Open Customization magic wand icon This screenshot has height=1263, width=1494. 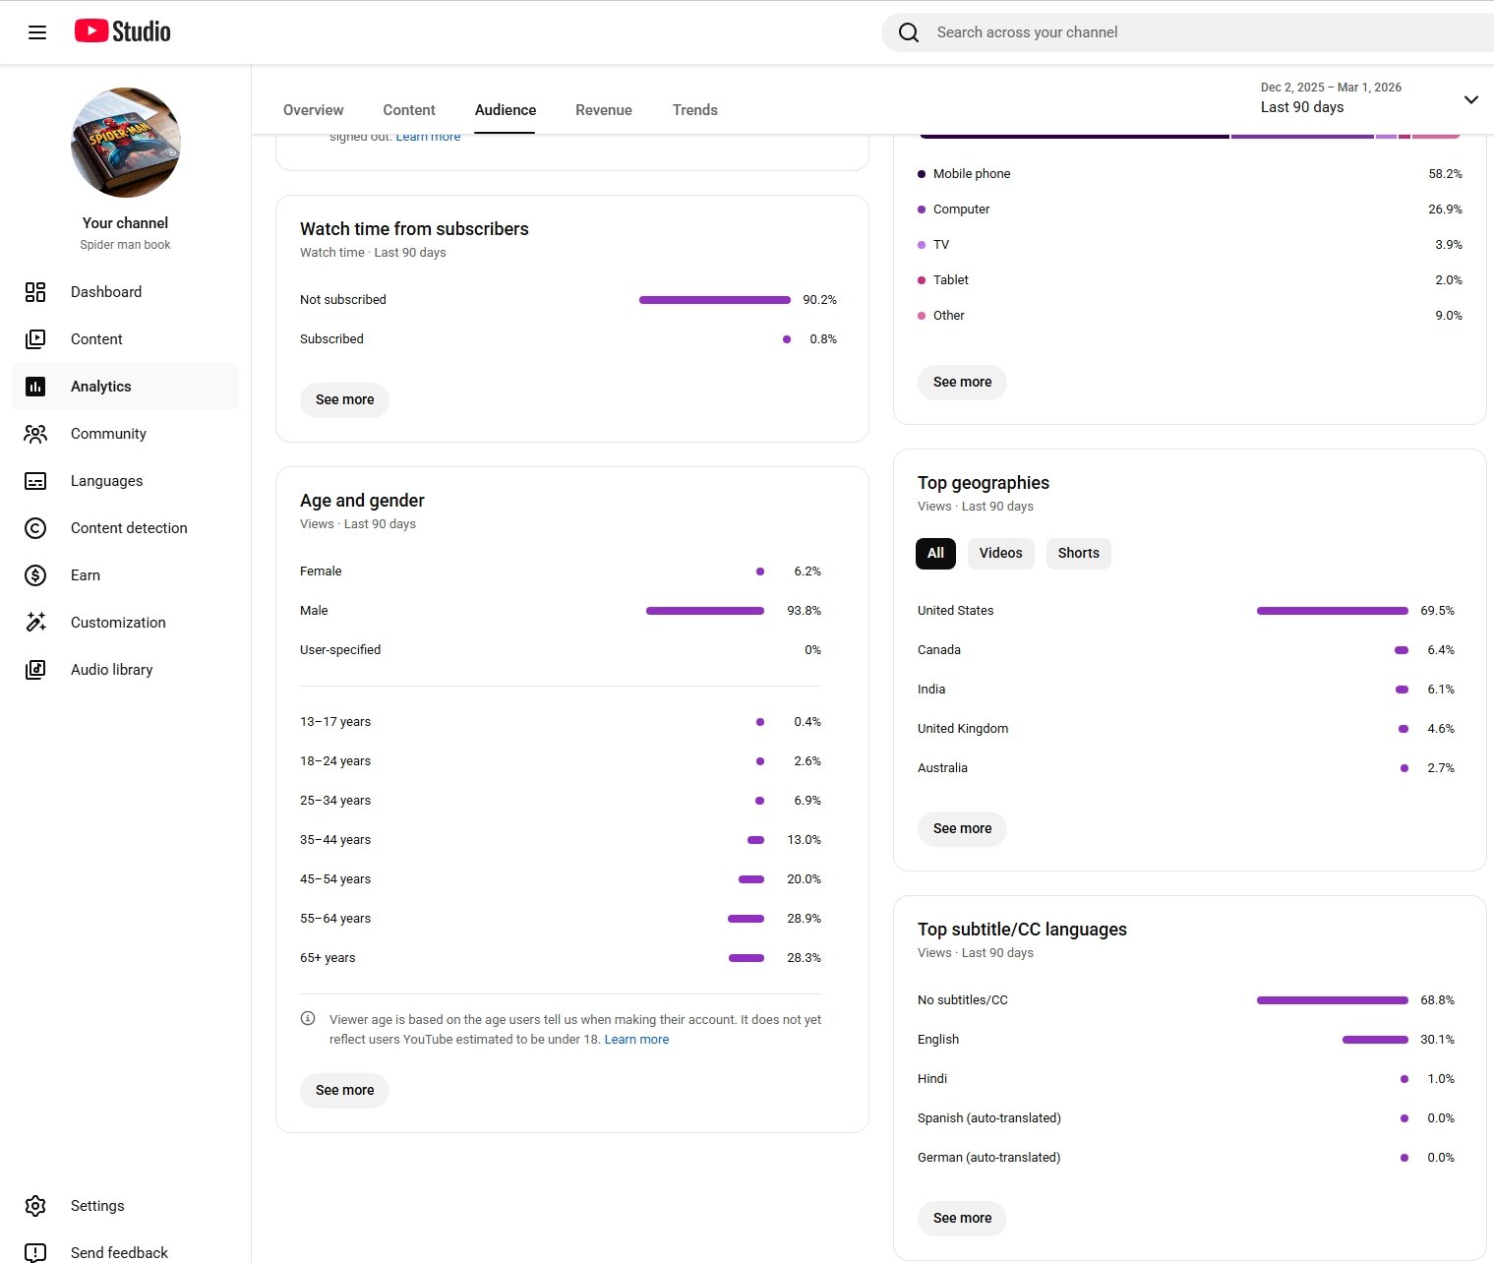point(35,623)
